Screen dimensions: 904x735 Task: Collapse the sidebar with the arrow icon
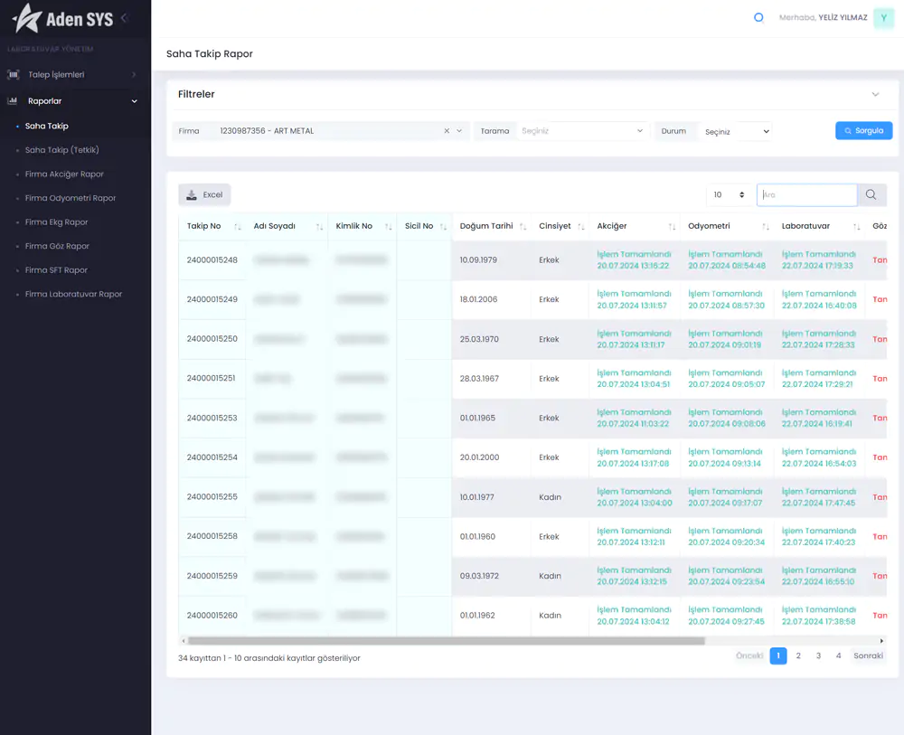click(124, 18)
